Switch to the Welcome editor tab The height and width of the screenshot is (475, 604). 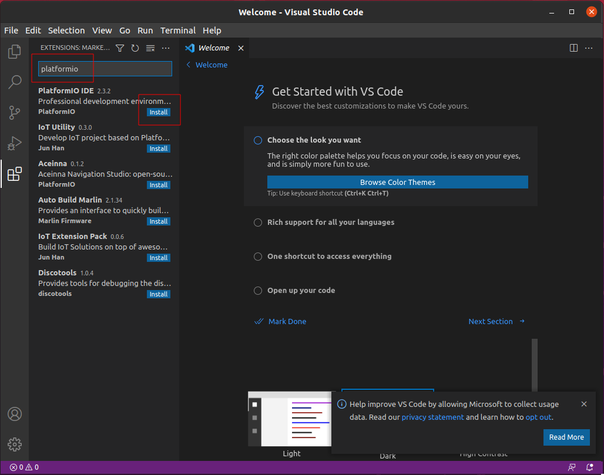214,48
